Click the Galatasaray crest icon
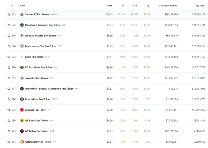The width and height of the screenshot is (208, 148). [x=22, y=142]
